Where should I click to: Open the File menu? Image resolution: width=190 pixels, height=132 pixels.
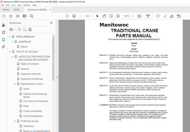point(2,5)
